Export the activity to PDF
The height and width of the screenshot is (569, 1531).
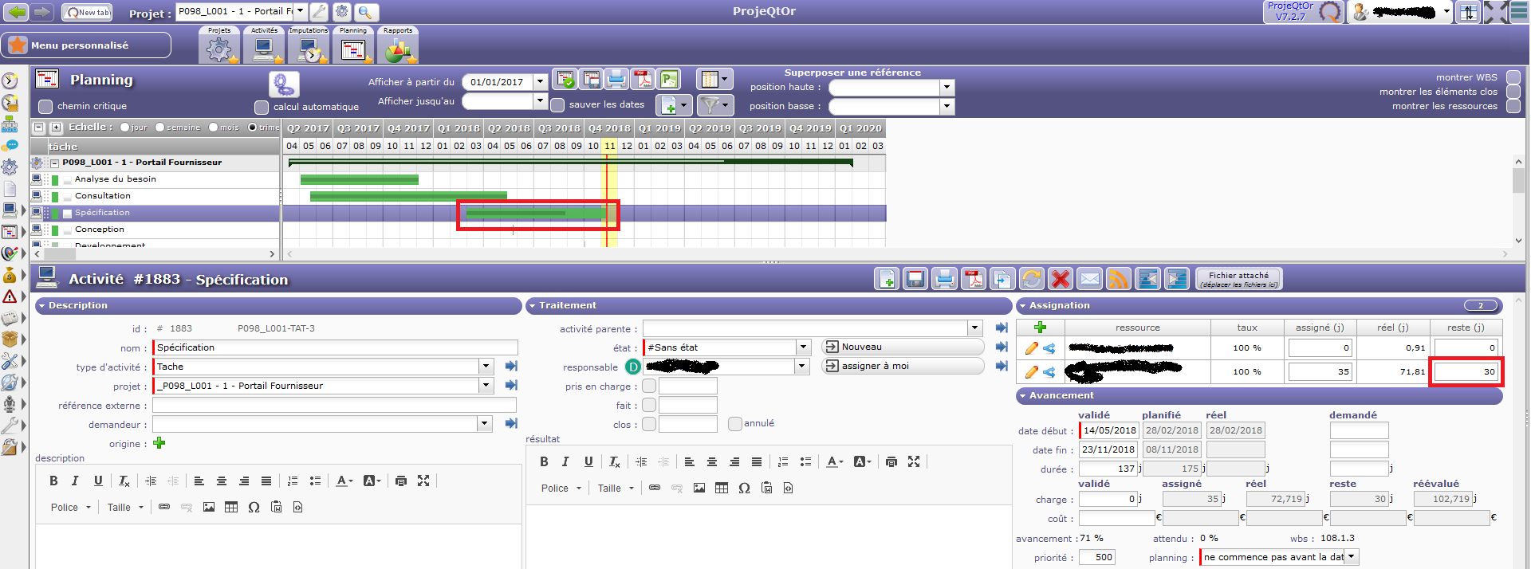pyautogui.click(x=973, y=279)
